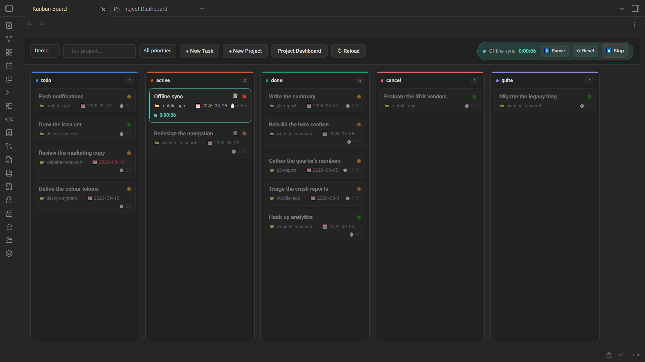Viewport: 645px width, 362px height.
Task: Select the Push notifications card title
Action: pos(61,96)
